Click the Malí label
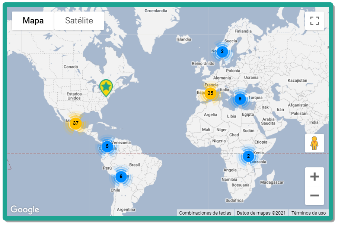 coord(206,130)
